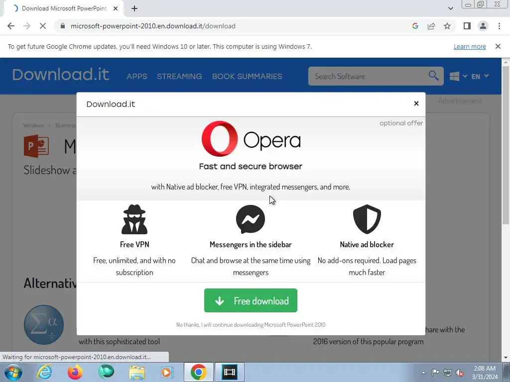Screen dimensions: 510x382
Task: Expand EN language dropdown
Action: point(480,76)
